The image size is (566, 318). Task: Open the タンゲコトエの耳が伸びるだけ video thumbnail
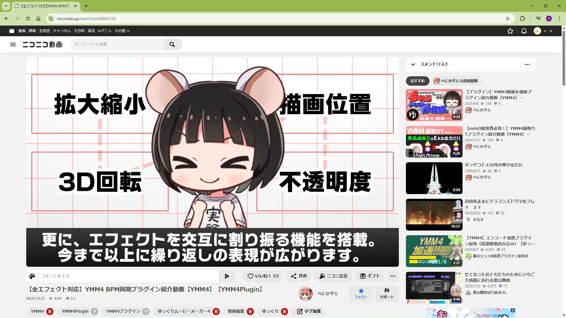(434, 178)
